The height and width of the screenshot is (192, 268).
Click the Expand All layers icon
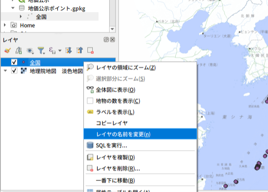(x=69, y=51)
